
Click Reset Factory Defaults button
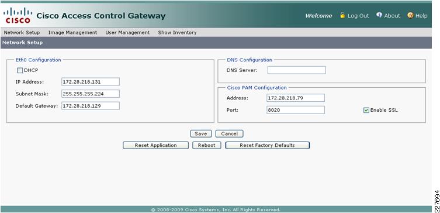coord(267,145)
